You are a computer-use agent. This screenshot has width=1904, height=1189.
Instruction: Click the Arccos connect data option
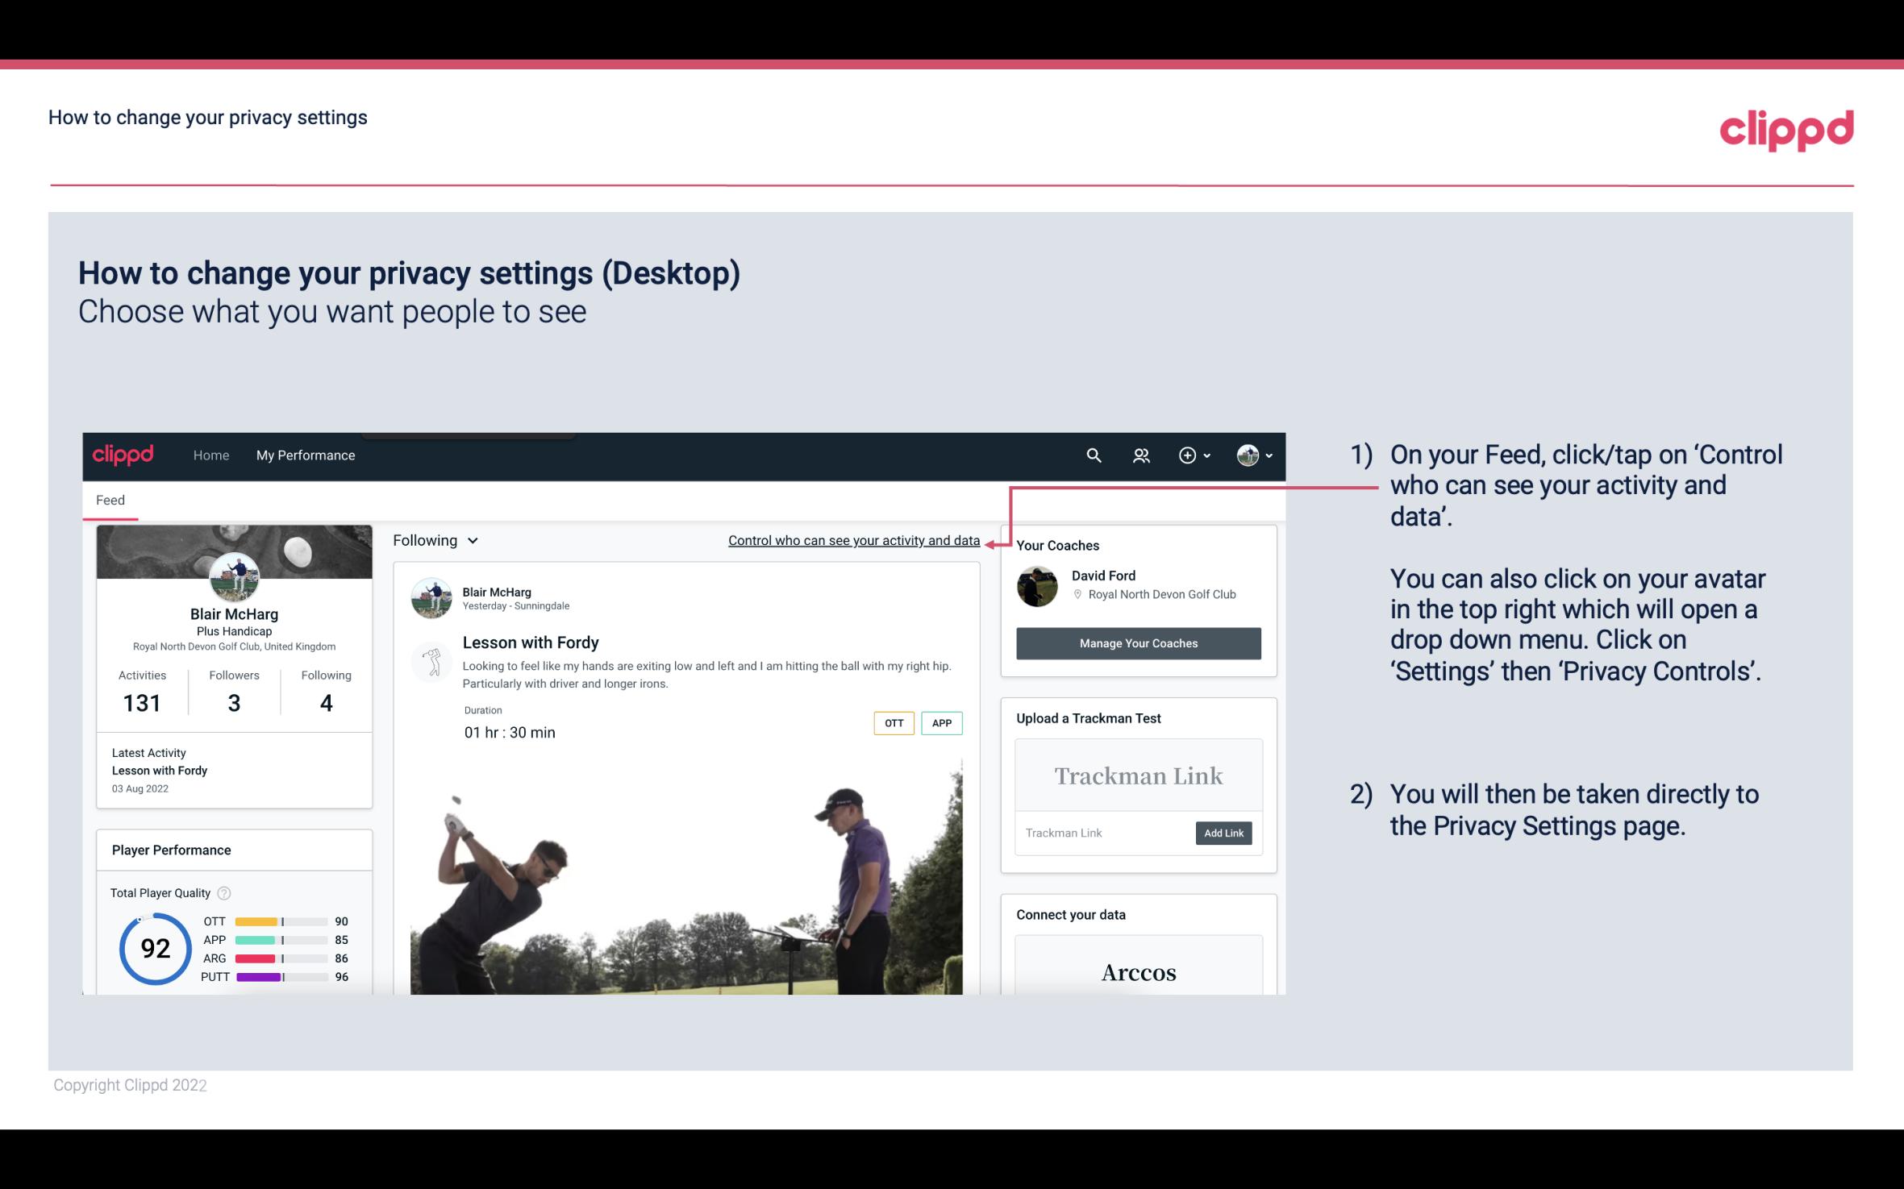click(x=1137, y=973)
